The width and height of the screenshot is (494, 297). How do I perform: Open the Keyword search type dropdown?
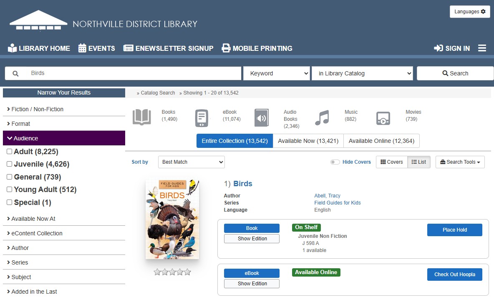tap(276, 73)
